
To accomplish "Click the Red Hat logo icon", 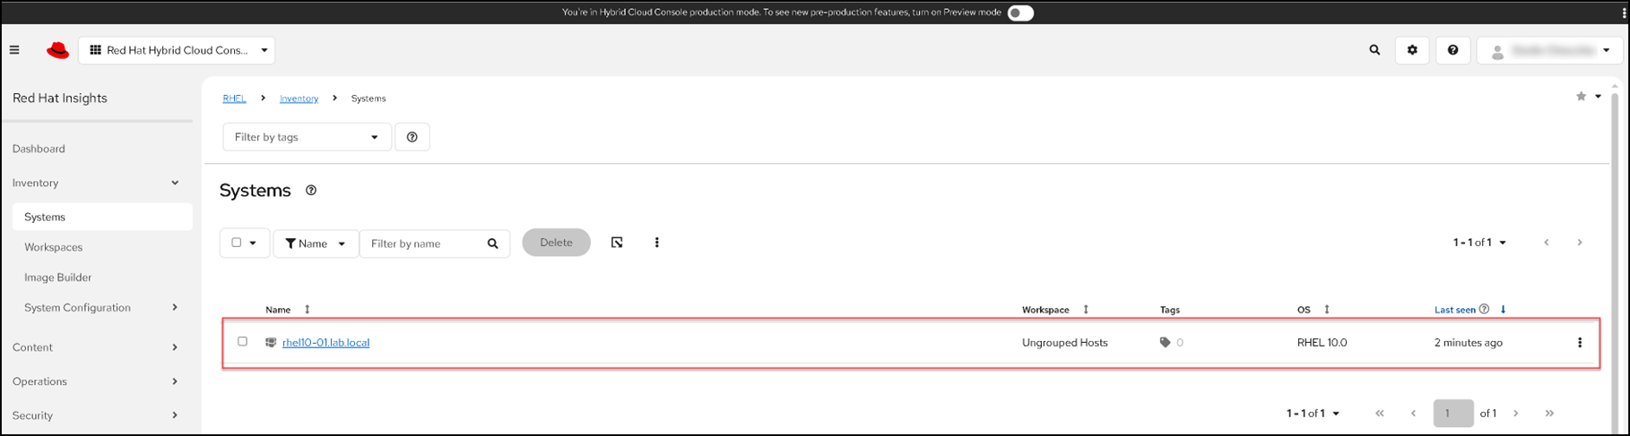I will pyautogui.click(x=57, y=51).
